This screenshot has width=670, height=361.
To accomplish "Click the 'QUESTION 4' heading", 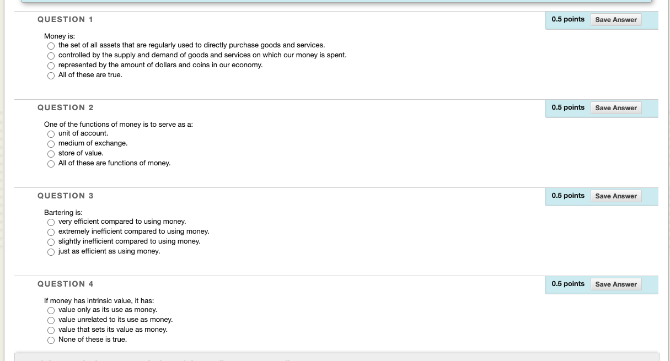I will [x=65, y=284].
